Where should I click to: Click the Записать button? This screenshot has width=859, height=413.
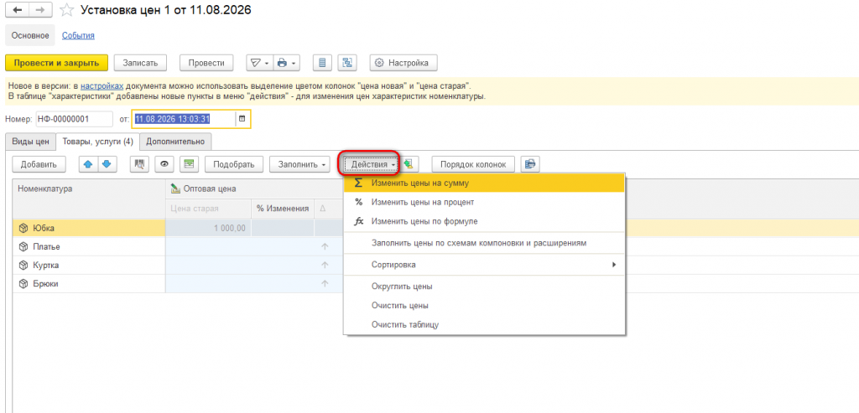coord(140,63)
